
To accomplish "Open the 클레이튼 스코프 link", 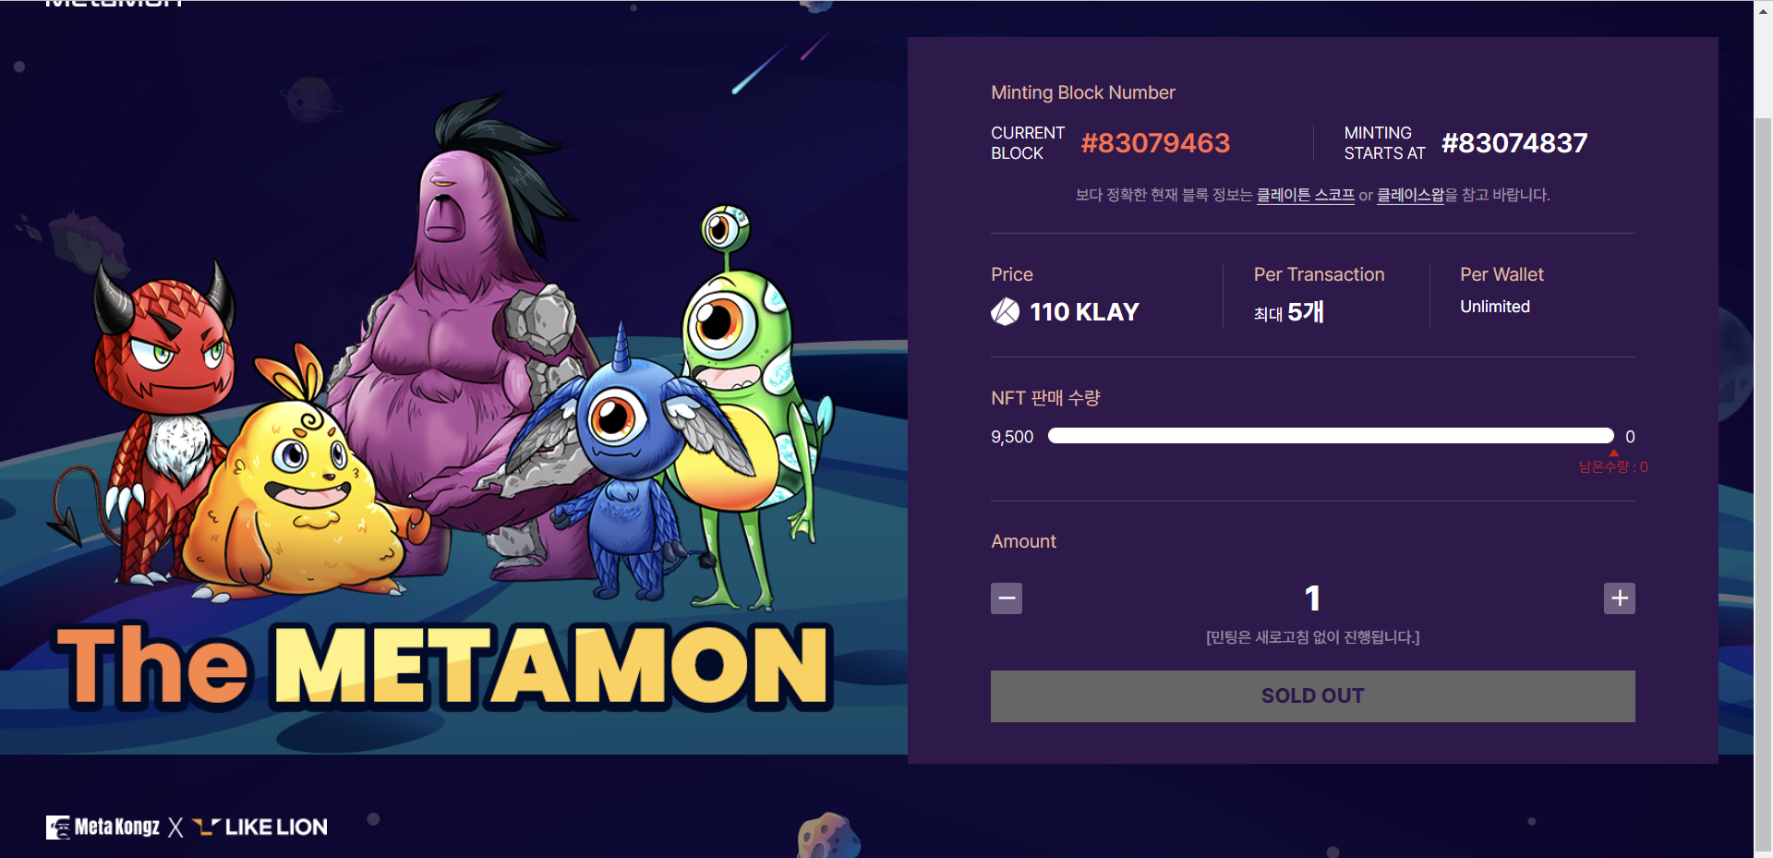I will pos(1305,195).
